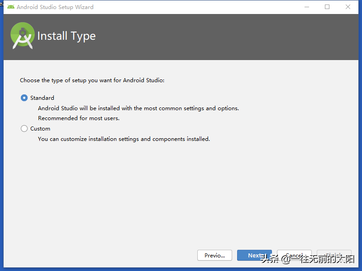Screen dimensions: 362x271
Task: Click the Android Studio logo in the header
Action: (x=23, y=36)
